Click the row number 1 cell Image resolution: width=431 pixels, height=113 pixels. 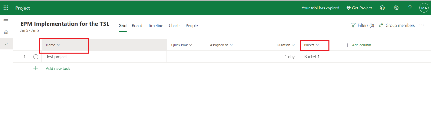click(25, 57)
